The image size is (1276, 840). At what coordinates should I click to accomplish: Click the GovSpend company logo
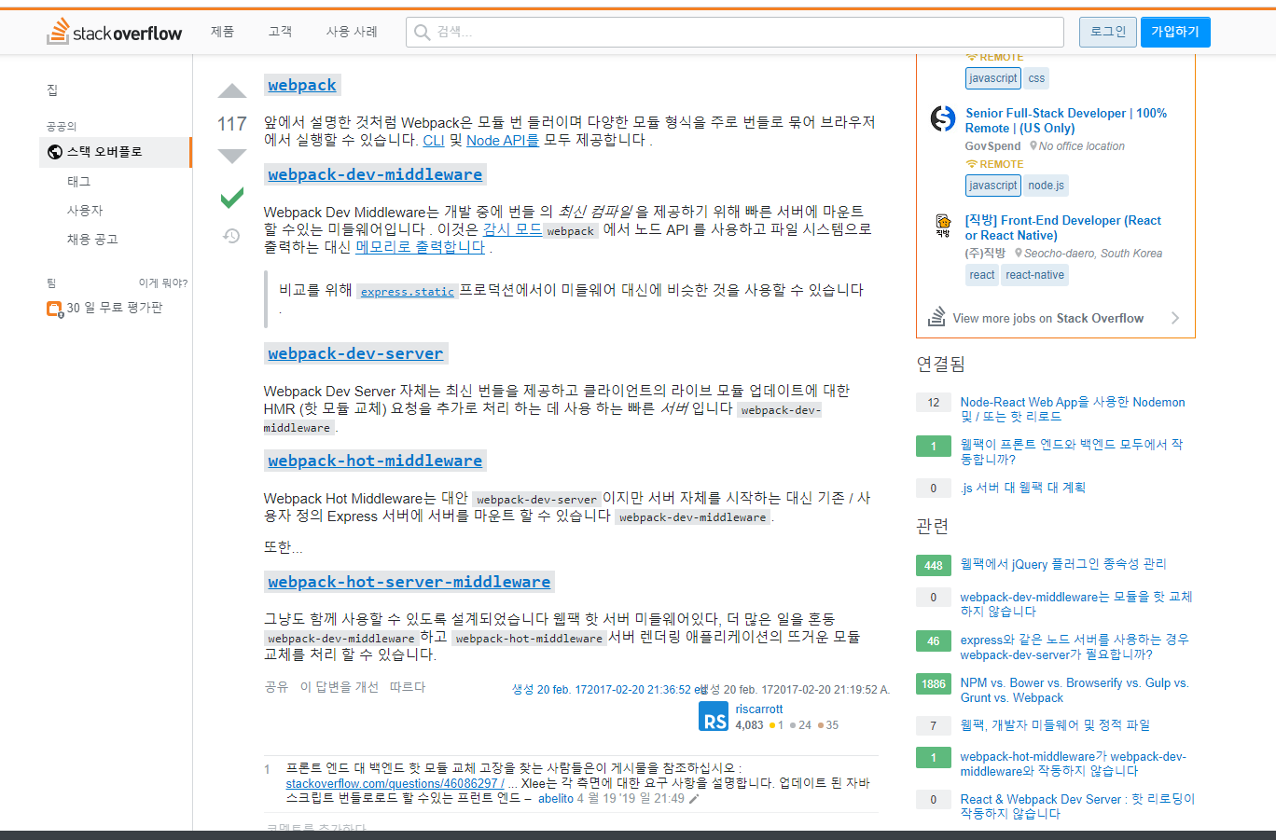point(943,118)
